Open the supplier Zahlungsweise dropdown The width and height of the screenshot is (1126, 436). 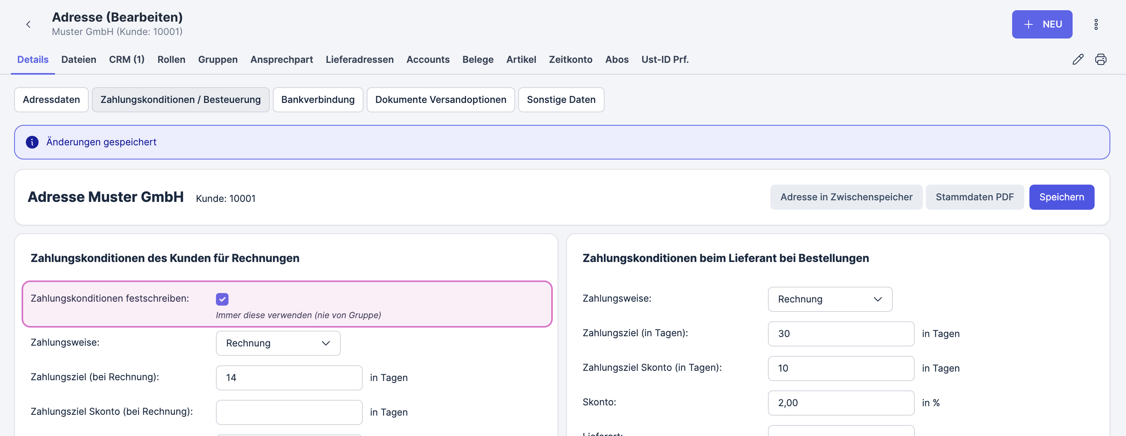click(x=830, y=299)
